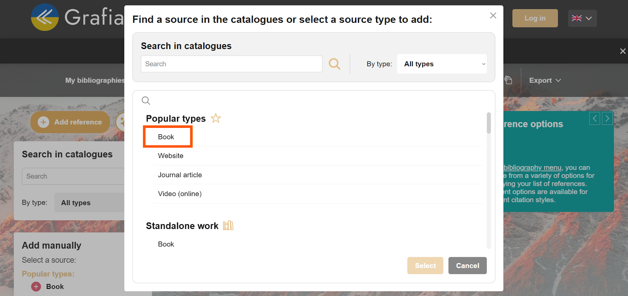The height and width of the screenshot is (296, 628).
Task: Open the language selector with the UK flag
Action: point(582,18)
